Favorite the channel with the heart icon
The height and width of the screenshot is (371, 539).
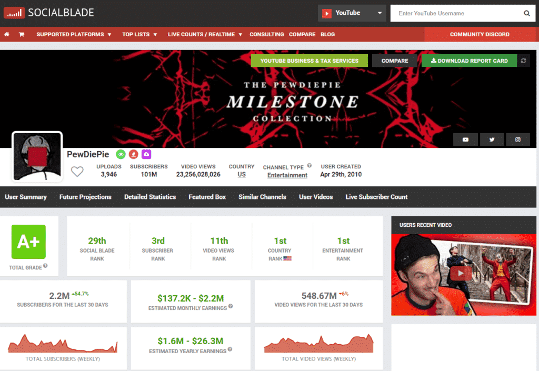[x=77, y=172]
